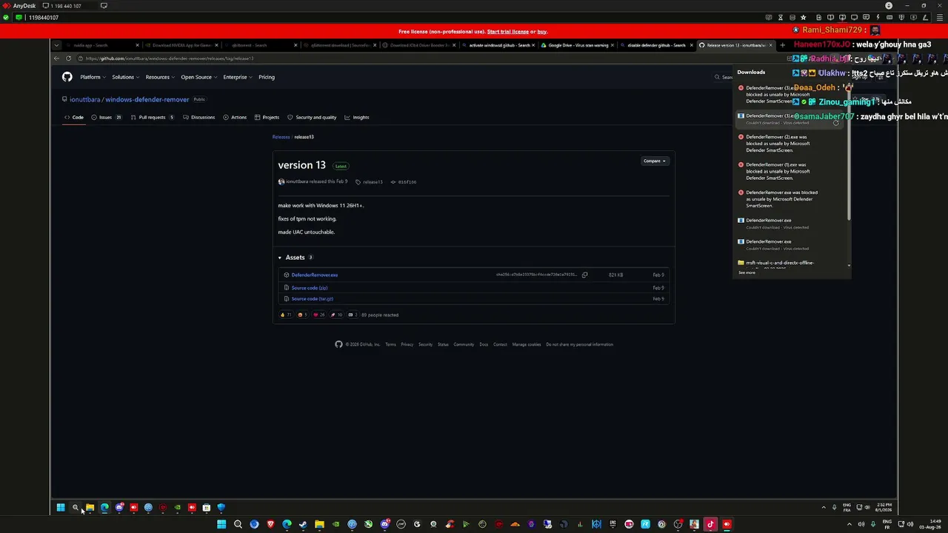The height and width of the screenshot is (533, 948).
Task: Open the Pull requests tab
Action: pos(152,117)
